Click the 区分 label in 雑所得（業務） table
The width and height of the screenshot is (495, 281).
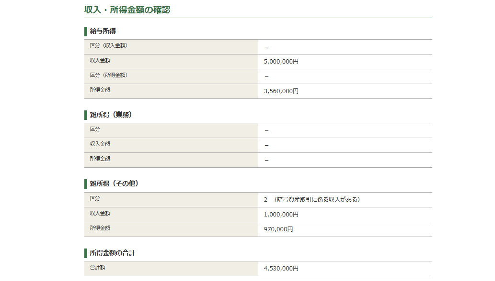click(x=95, y=130)
